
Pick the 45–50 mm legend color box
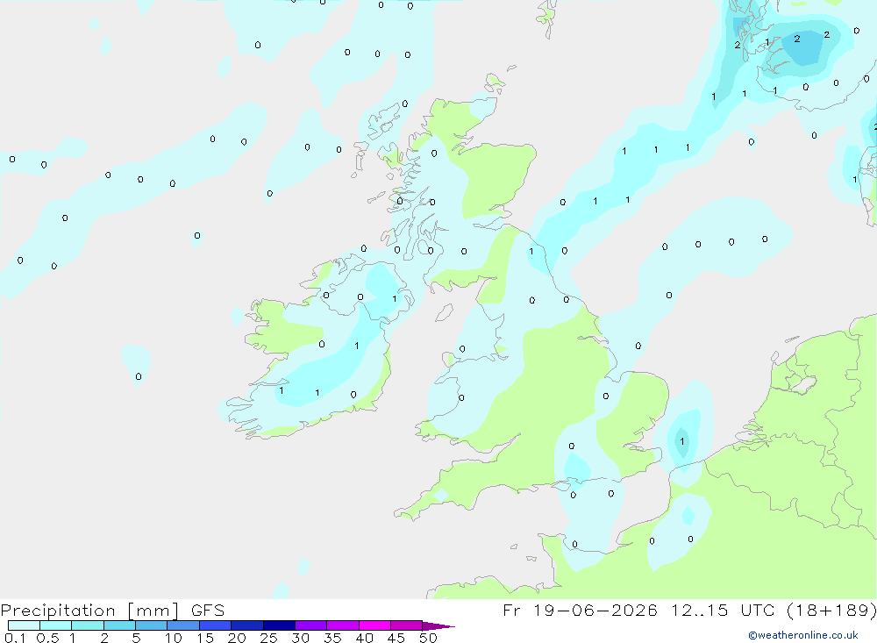coord(407,625)
